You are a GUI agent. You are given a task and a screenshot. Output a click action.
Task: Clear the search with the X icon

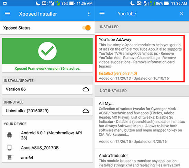182,14
